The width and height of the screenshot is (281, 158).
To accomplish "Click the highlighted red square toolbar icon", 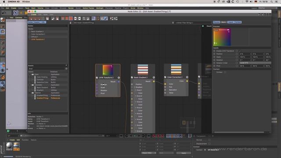I will click(71, 18).
